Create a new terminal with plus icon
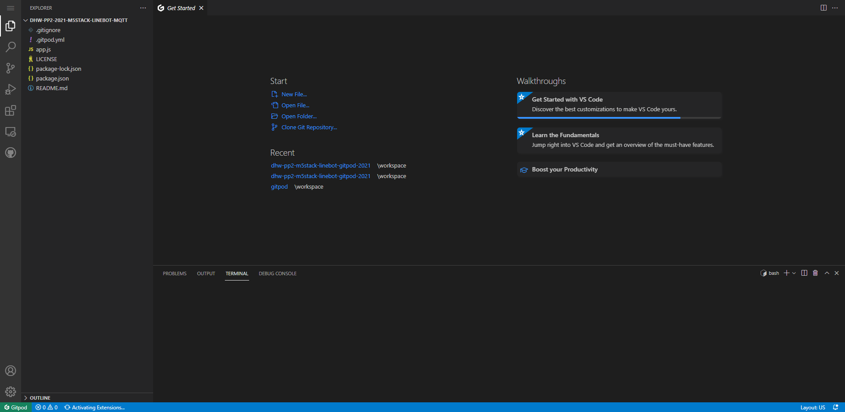The image size is (845, 412). pos(786,273)
